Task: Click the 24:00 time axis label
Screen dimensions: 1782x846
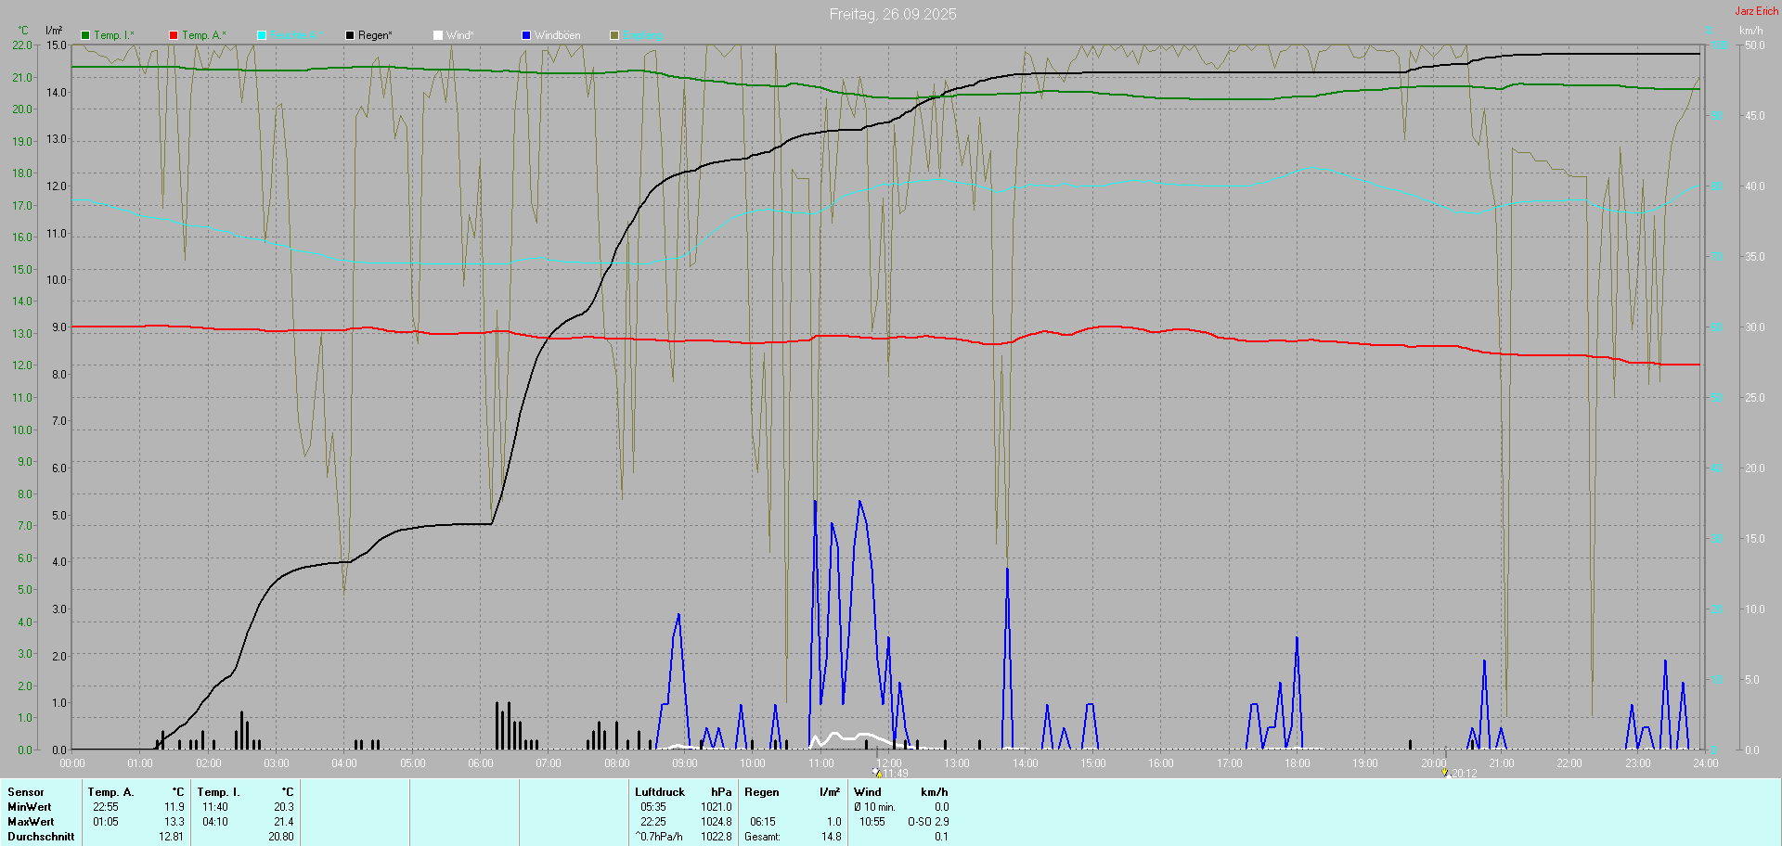Action: click(x=1706, y=763)
